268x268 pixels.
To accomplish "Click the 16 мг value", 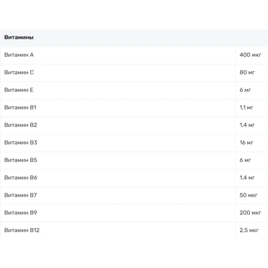I will pyautogui.click(x=247, y=143).
